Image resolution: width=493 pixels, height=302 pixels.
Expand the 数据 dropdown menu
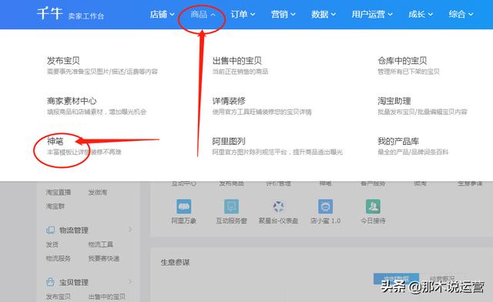click(324, 14)
